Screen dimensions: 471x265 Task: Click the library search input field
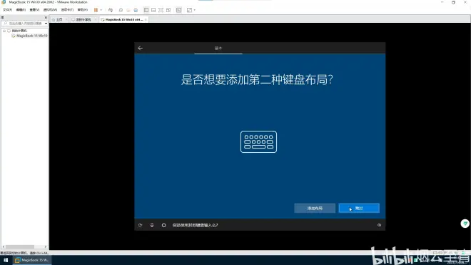pos(23,23)
